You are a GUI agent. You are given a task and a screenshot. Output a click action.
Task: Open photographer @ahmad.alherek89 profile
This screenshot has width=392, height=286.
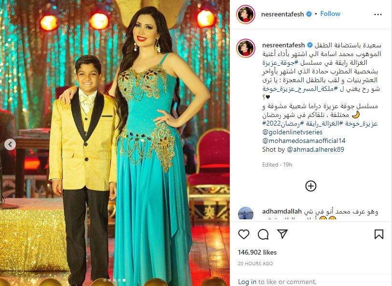coord(315,149)
